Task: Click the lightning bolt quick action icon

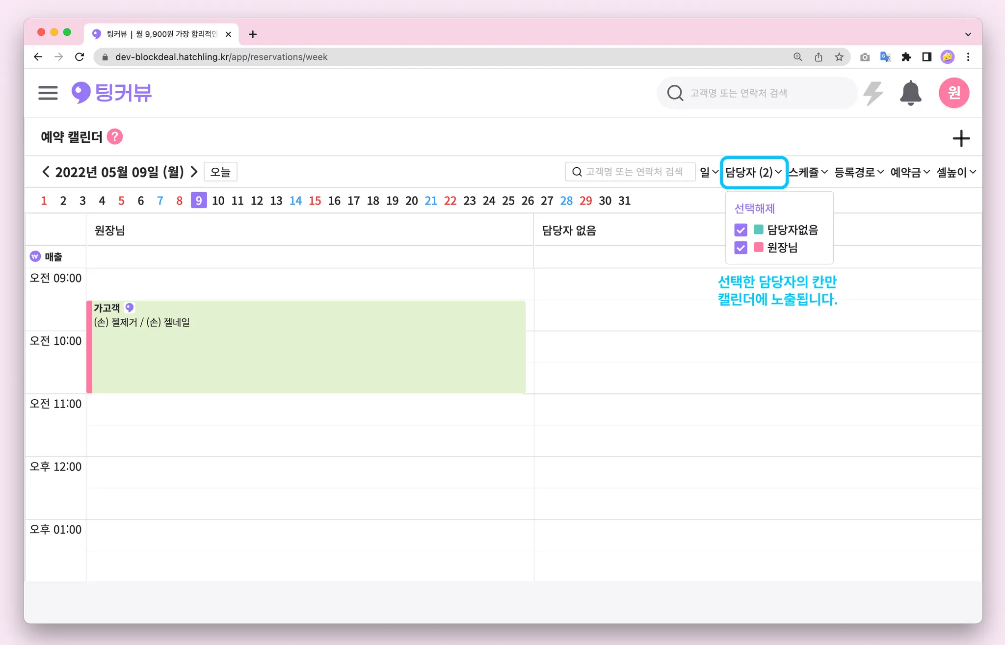Action: [x=873, y=93]
